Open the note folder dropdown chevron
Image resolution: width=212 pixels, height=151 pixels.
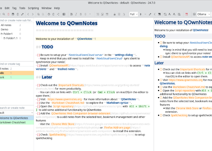[32, 113]
